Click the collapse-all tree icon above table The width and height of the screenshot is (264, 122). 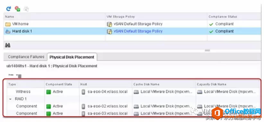[11, 75]
